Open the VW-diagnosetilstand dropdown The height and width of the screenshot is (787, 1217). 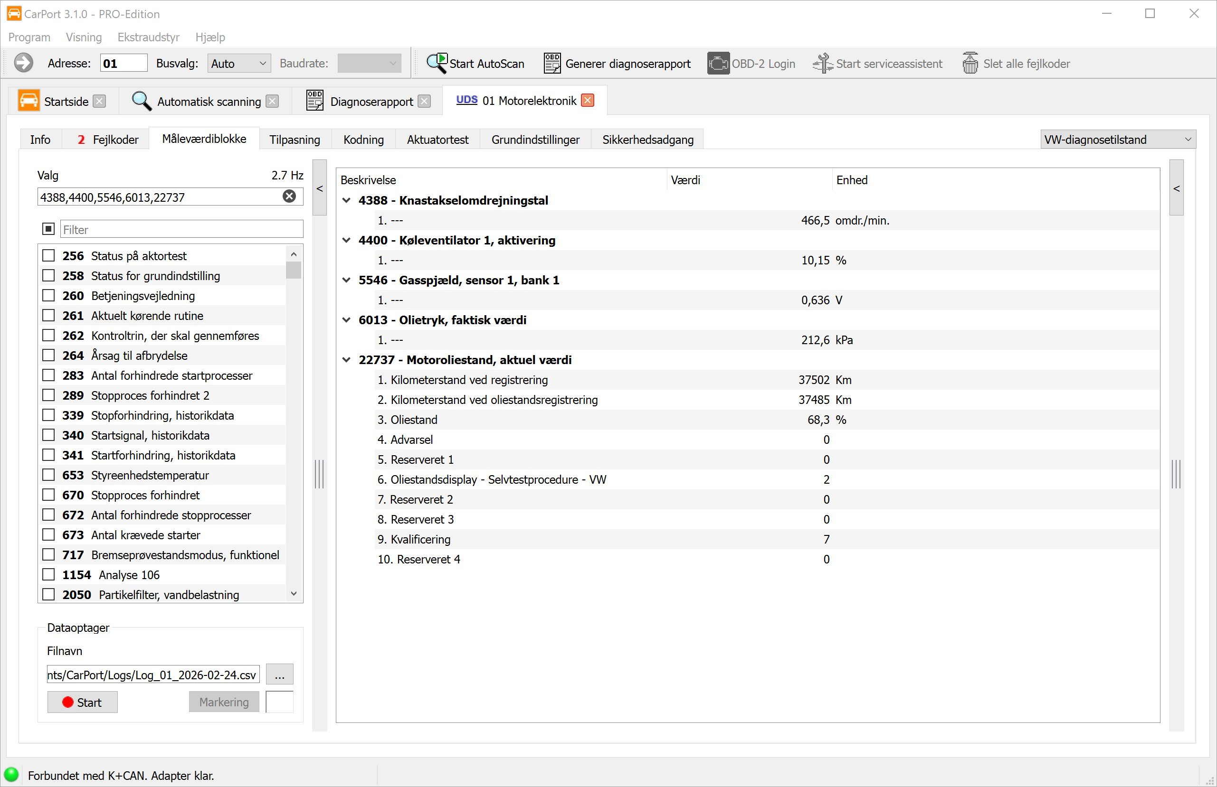(x=1118, y=140)
